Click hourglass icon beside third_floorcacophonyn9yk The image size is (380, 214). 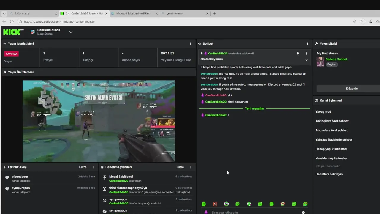pyautogui.click(x=104, y=189)
